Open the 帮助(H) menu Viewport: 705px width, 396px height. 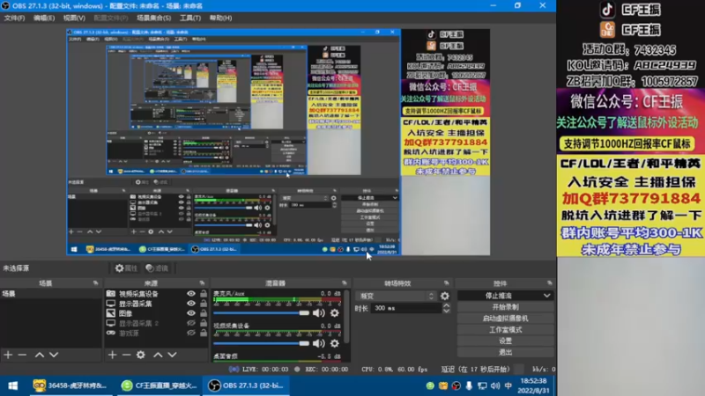(x=220, y=18)
